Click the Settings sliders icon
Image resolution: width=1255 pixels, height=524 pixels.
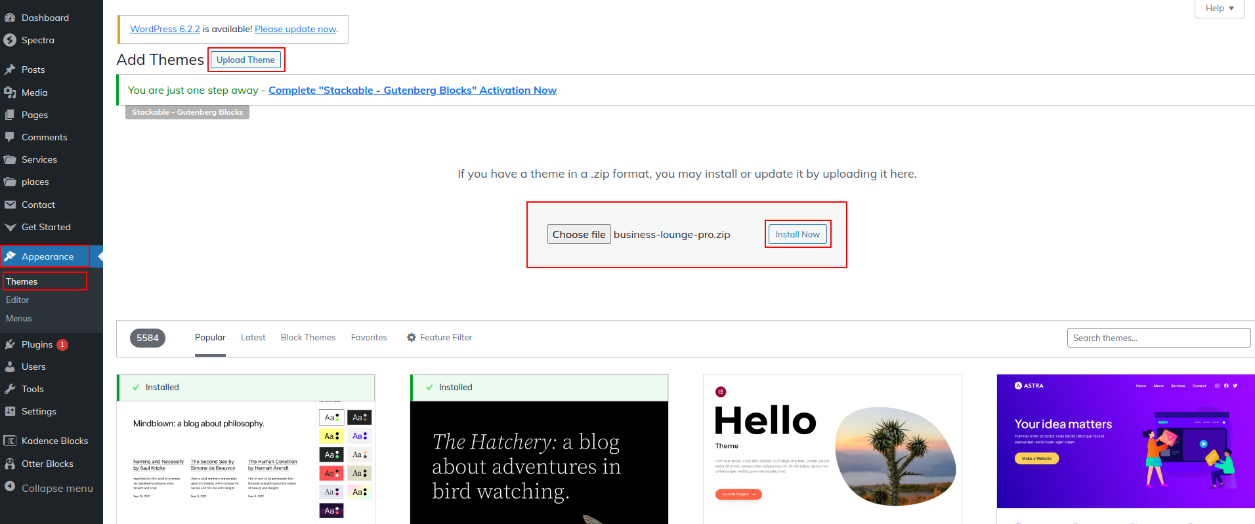[x=10, y=411]
